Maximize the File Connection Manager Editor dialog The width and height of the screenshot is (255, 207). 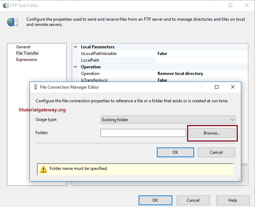coord(217,87)
